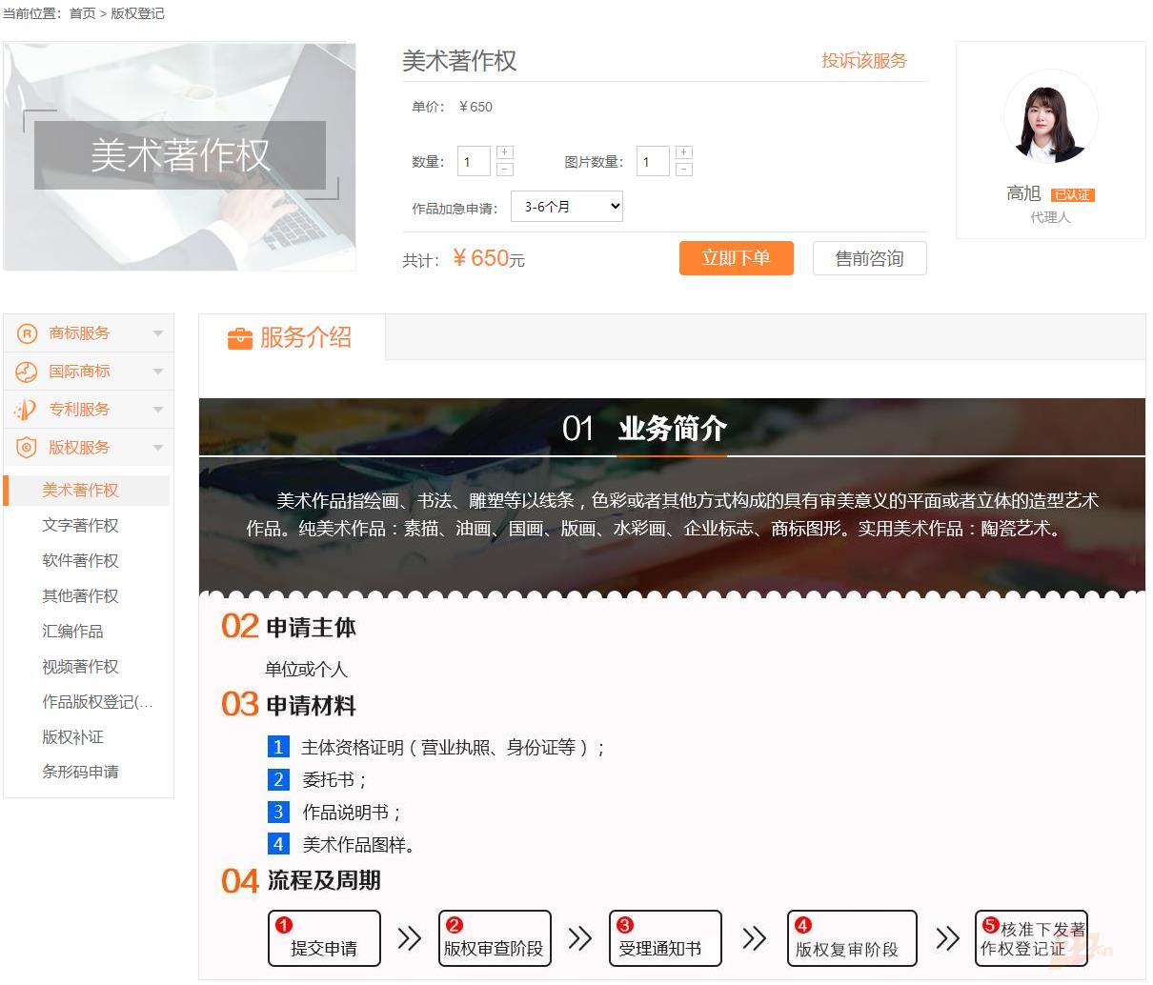The height and width of the screenshot is (985, 1153).
Task: Increase 数量 with the plus button
Action: coord(505,152)
